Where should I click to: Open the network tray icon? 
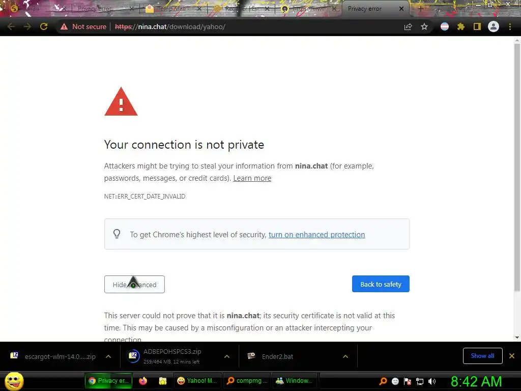click(420, 381)
